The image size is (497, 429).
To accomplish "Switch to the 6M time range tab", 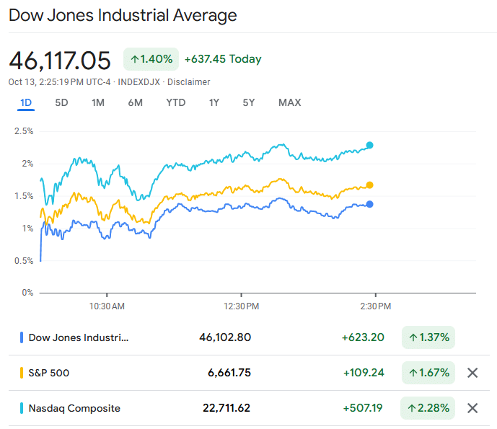I will coord(135,102).
